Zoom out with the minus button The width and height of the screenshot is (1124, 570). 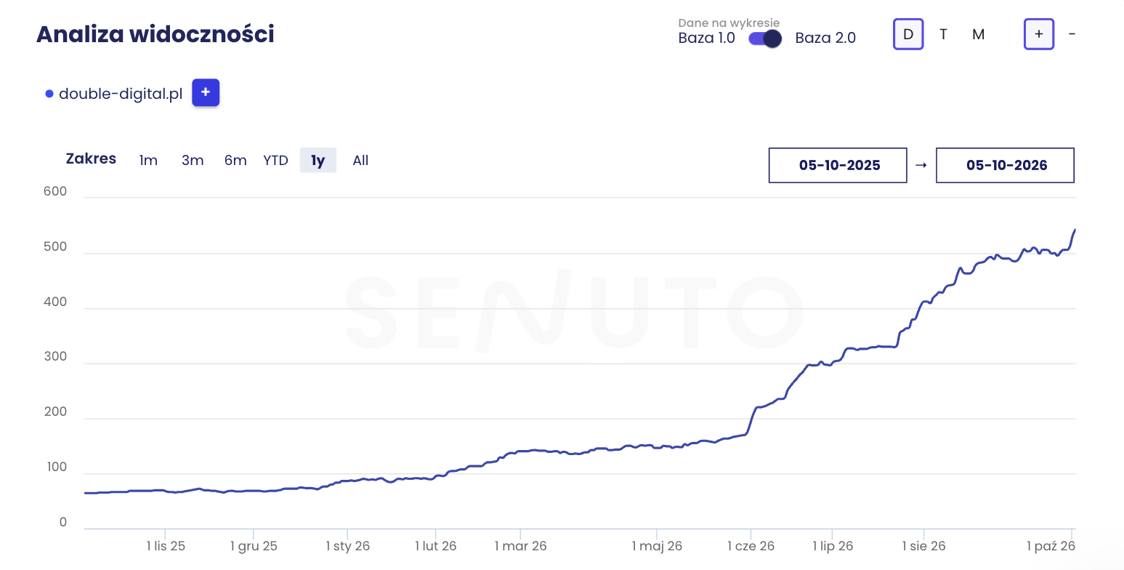(1072, 34)
